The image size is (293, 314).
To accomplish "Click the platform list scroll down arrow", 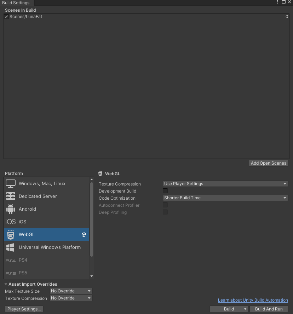I will (92, 276).
